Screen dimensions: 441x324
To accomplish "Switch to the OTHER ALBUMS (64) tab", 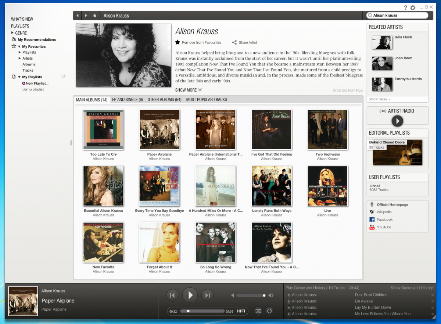I will (x=164, y=100).
